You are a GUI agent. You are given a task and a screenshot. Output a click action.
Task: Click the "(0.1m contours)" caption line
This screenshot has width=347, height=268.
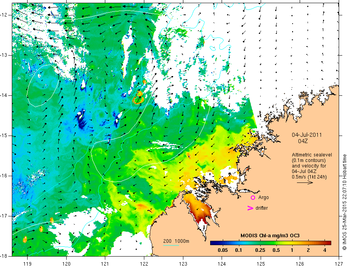(x=309, y=160)
